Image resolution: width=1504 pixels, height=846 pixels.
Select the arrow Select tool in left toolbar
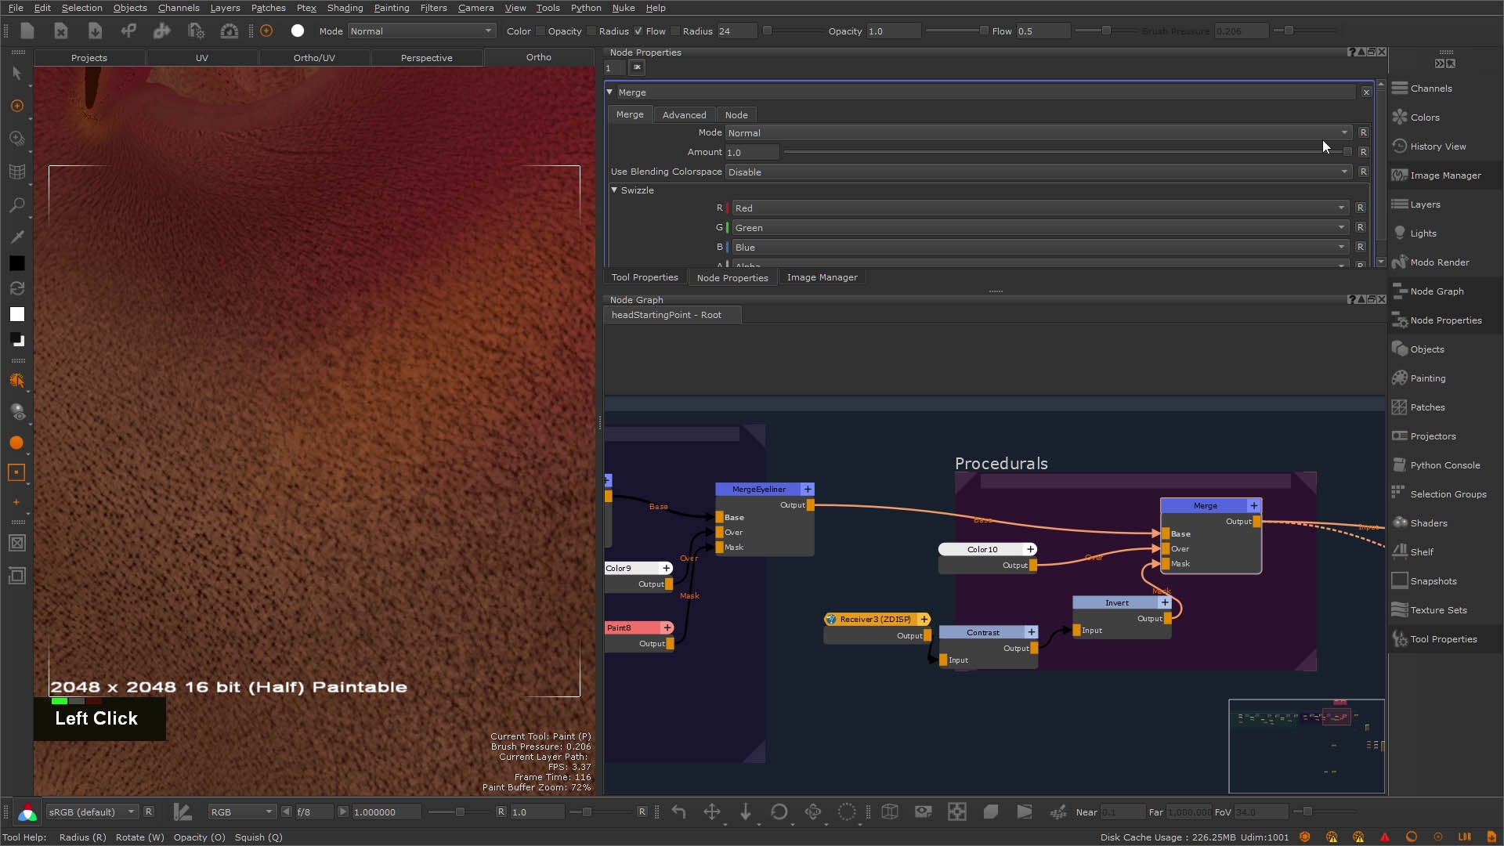(16, 73)
